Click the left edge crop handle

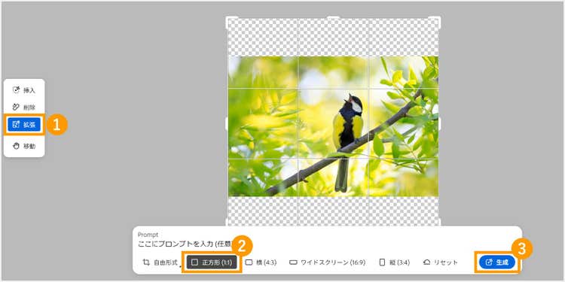(x=227, y=124)
